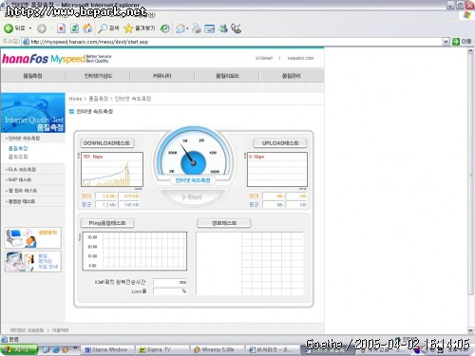Click the page scrollbar up arrow
Screen dimensions: 475x356
click(470, 50)
